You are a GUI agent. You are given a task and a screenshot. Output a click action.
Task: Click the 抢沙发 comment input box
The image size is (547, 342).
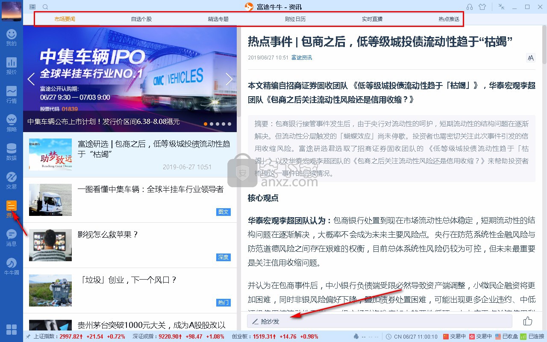coord(379,321)
